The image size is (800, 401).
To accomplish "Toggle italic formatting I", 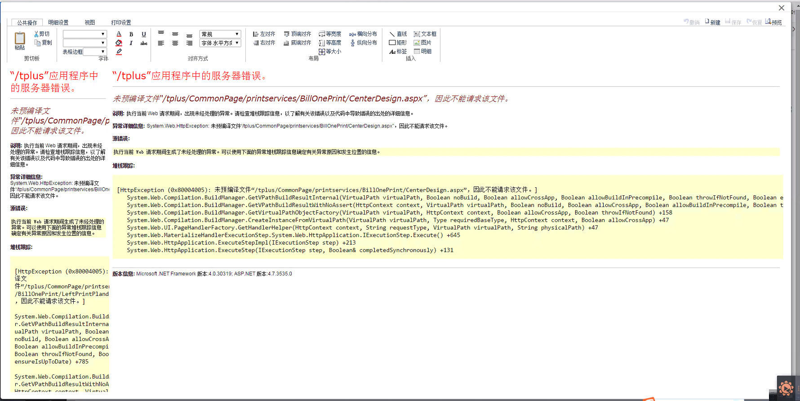I will click(x=131, y=43).
